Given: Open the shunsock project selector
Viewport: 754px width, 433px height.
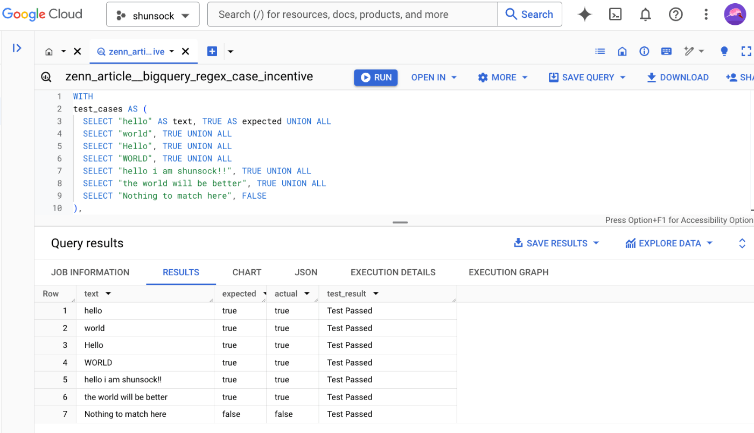Looking at the screenshot, I should pos(153,15).
